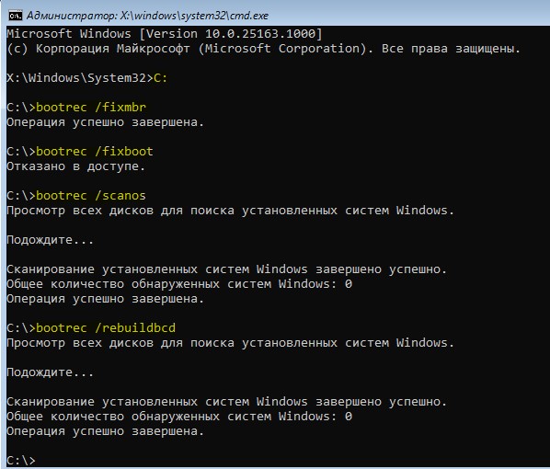Click 'Просмотр всех дисков' line under scanos
The width and height of the screenshot is (550, 469).
tap(231, 211)
